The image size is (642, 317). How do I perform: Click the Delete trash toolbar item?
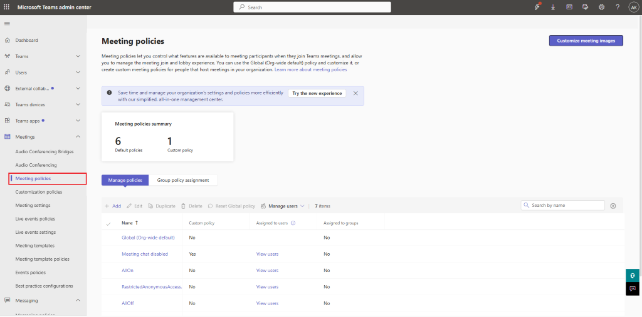tap(192, 206)
